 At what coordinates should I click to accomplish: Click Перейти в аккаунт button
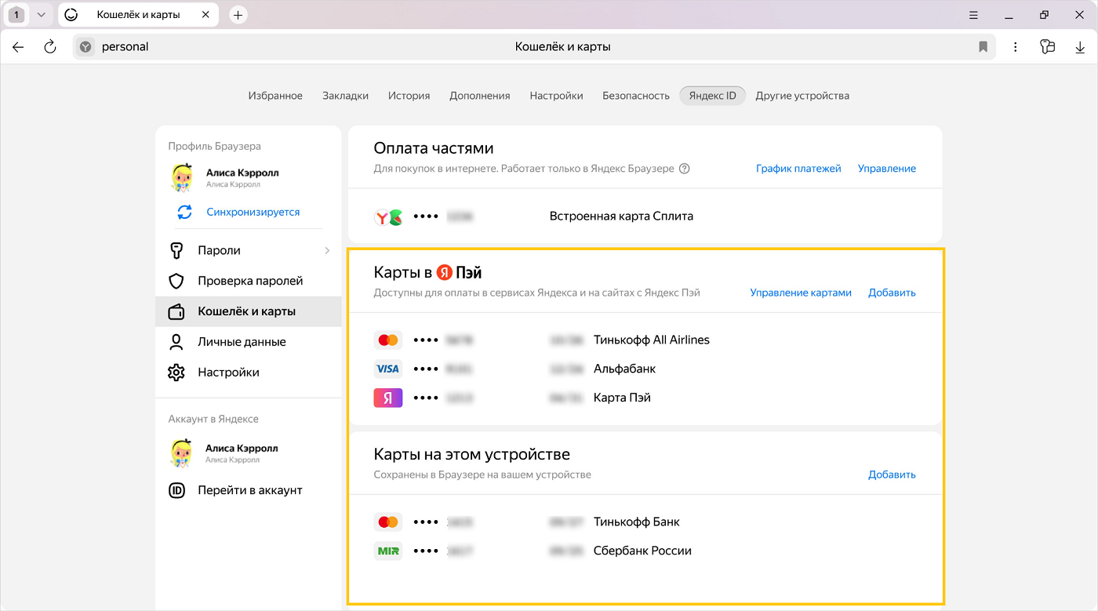click(249, 490)
